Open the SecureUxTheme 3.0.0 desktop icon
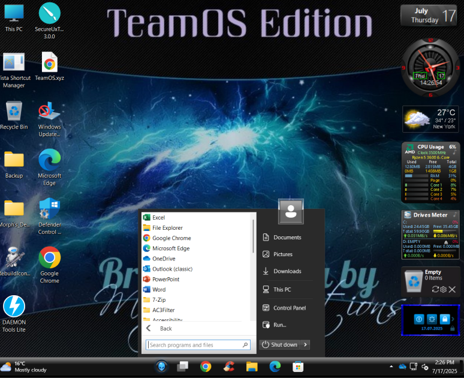This screenshot has width=464, height=378. (49, 21)
